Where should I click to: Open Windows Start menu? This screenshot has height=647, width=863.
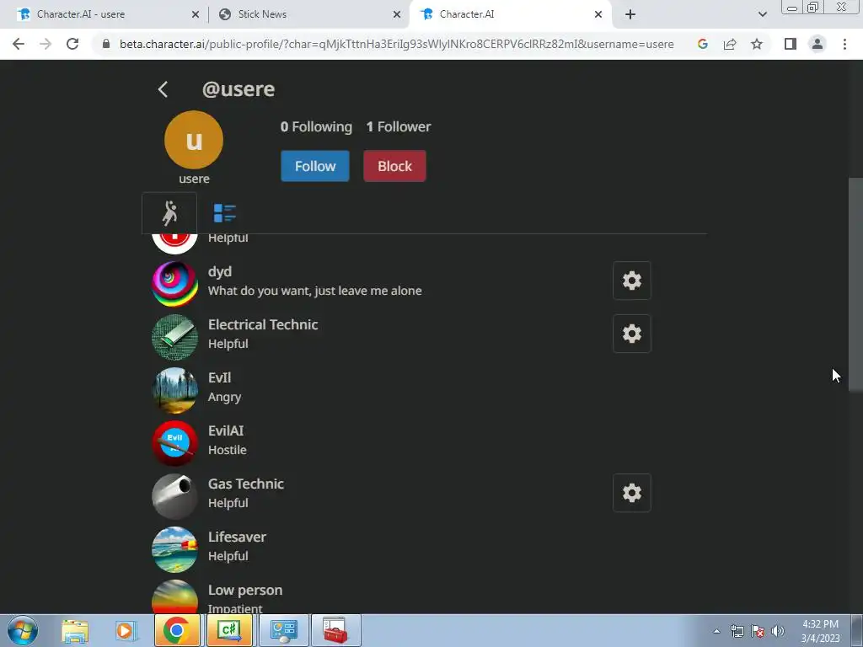point(23,630)
